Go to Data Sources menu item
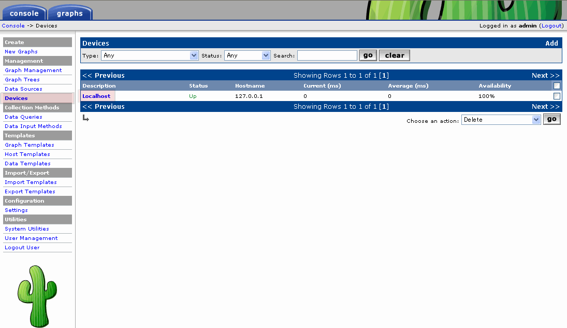The height and width of the screenshot is (328, 567). coord(23,89)
